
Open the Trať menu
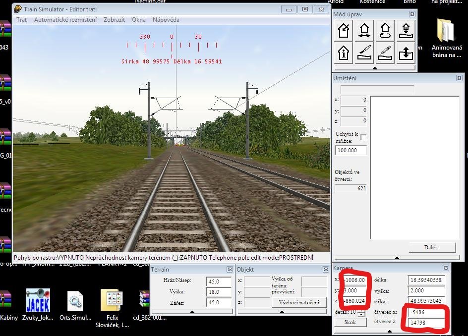click(21, 20)
